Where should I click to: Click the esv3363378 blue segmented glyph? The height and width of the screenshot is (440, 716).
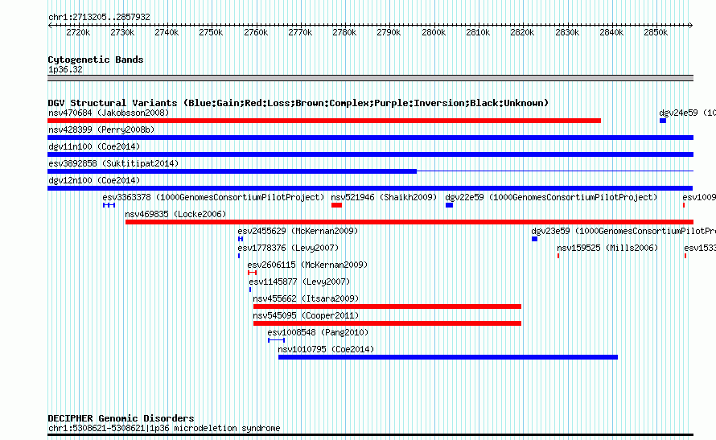point(109,205)
